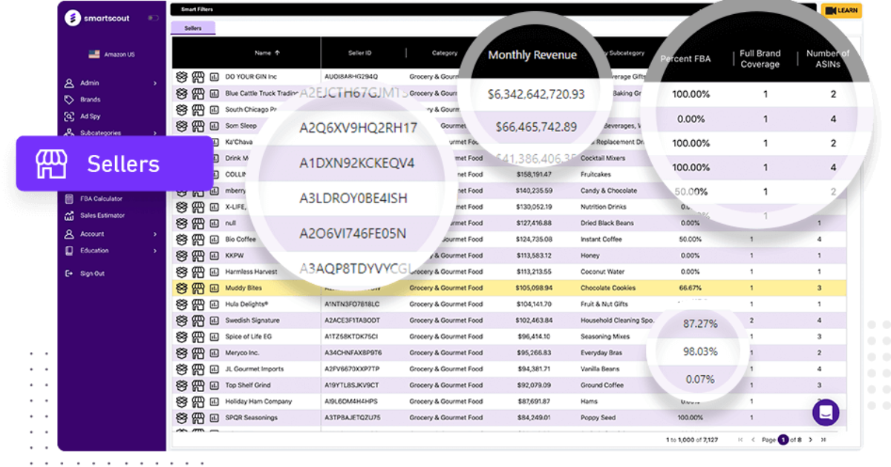The image size is (891, 467).
Task: Open chart icon for Swedish Signature row
Action: tap(215, 320)
